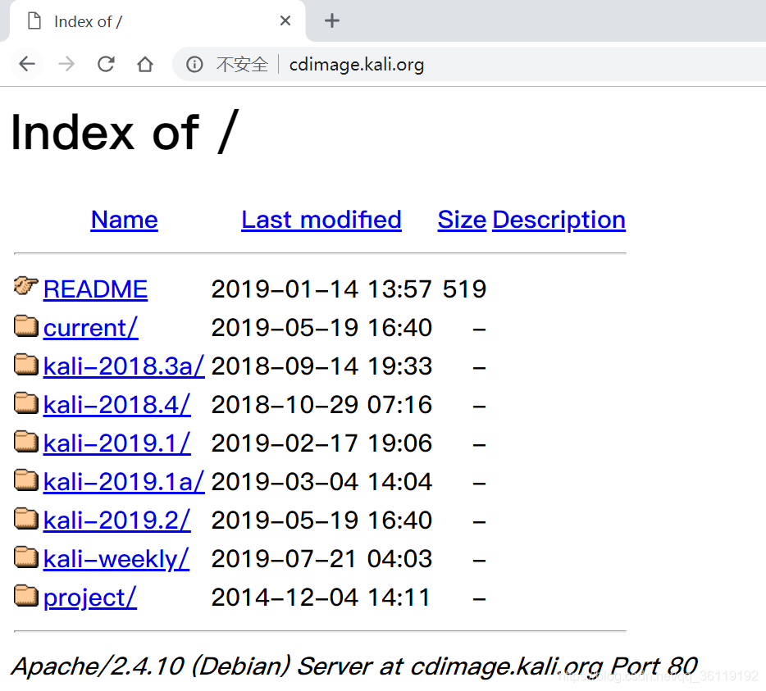The height and width of the screenshot is (691, 766).
Task: Open the README file link
Action: (x=95, y=289)
